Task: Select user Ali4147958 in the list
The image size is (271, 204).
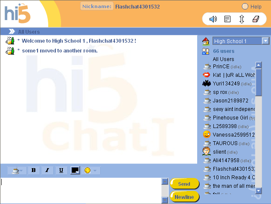Action: click(x=232, y=160)
